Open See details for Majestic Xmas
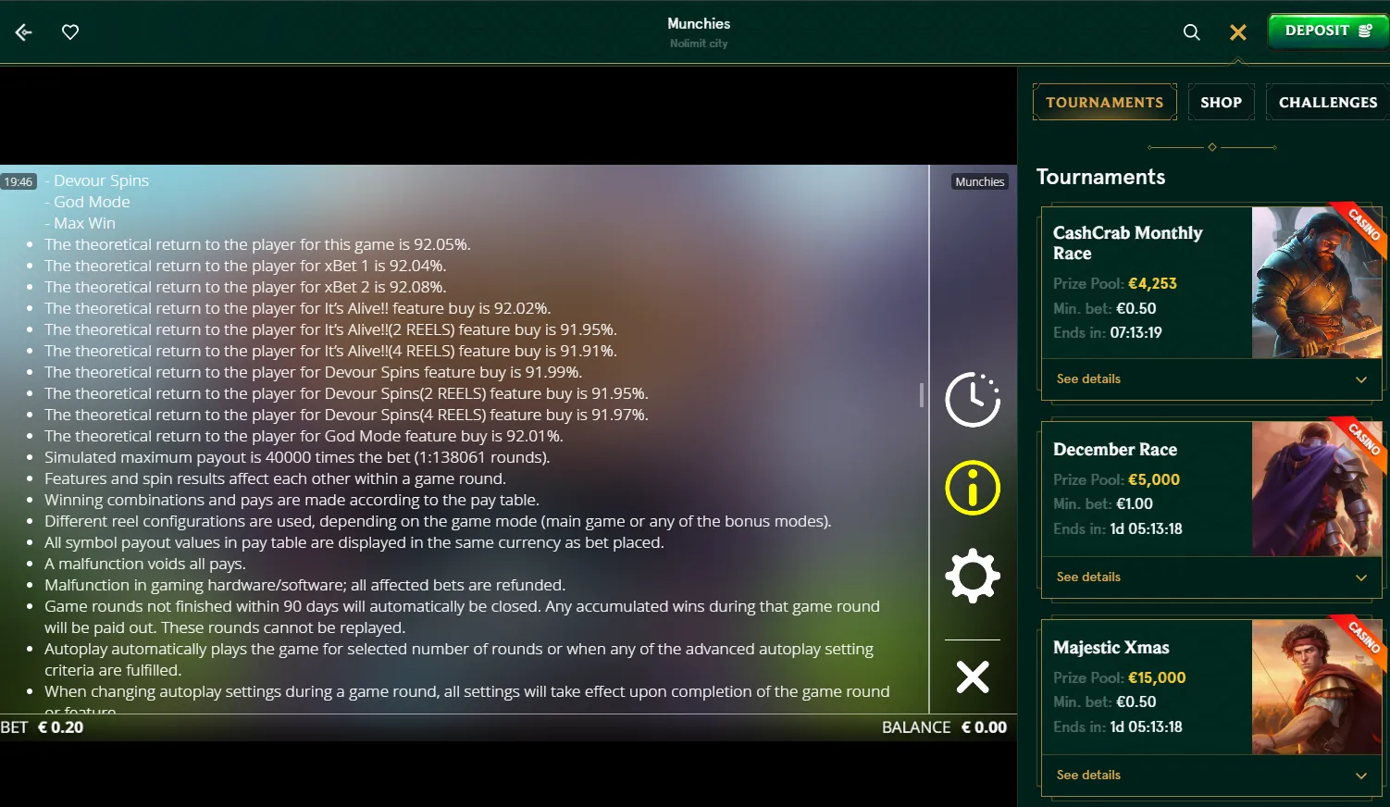Screen dimensions: 1390x807 1088,775
